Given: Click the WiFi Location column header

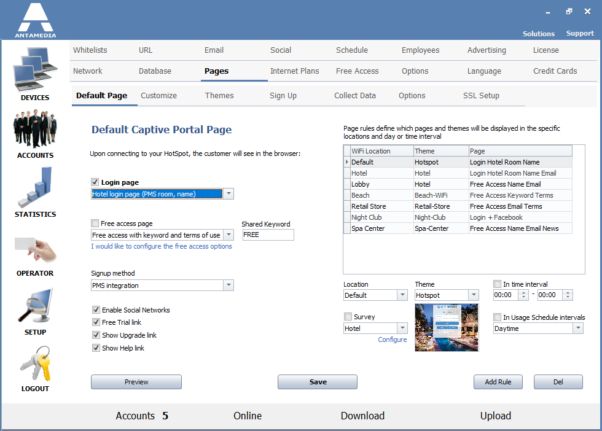Looking at the screenshot, I should tap(382, 151).
